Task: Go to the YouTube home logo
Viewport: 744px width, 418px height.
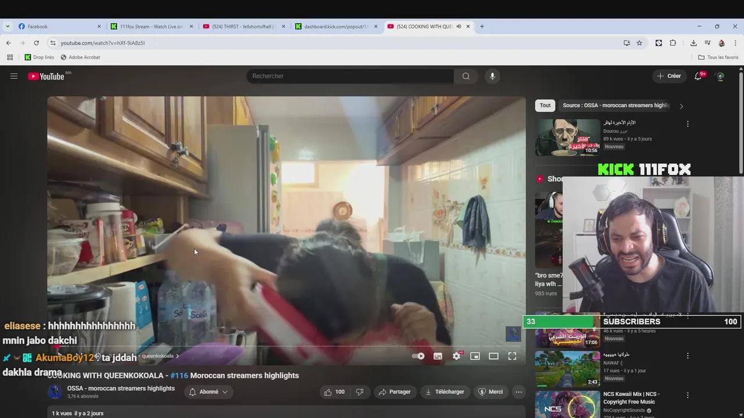Action: [x=46, y=76]
